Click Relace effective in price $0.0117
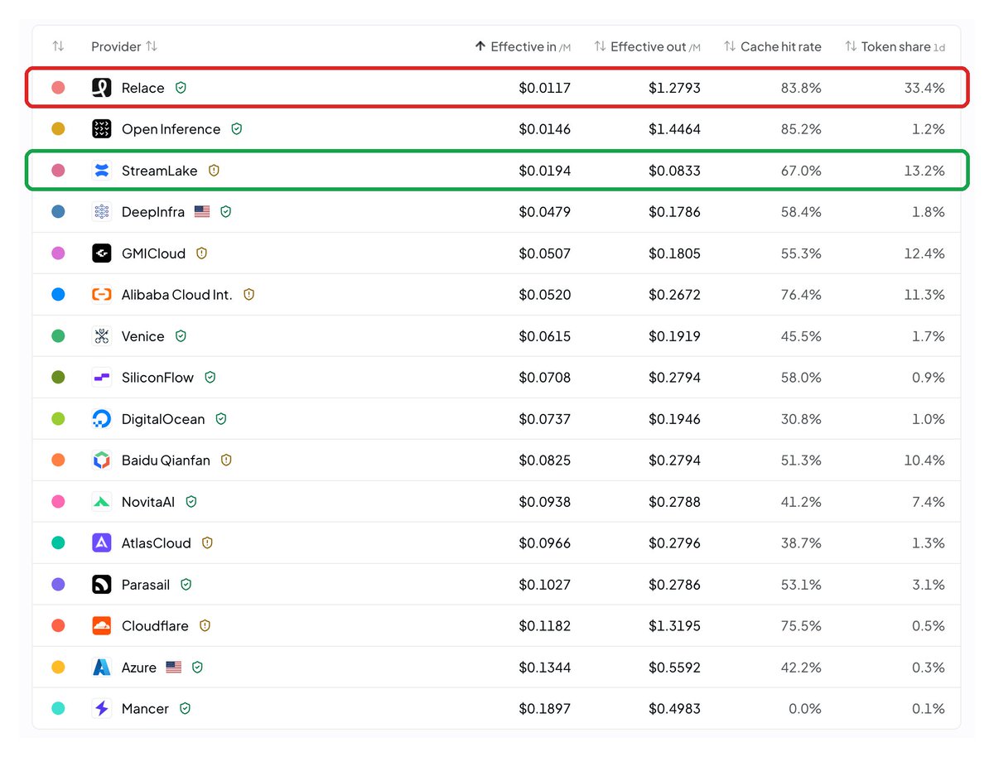This screenshot has width=994, height=757. (544, 88)
